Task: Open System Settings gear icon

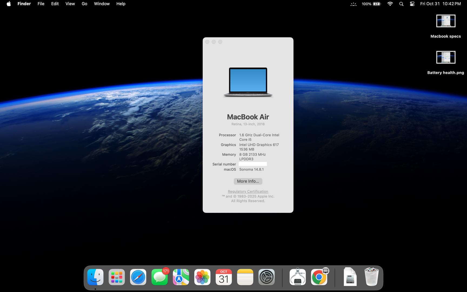Action: click(x=266, y=277)
